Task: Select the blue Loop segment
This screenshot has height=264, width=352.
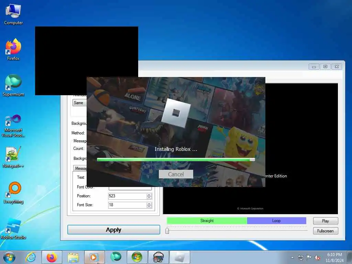Action: pos(276,221)
